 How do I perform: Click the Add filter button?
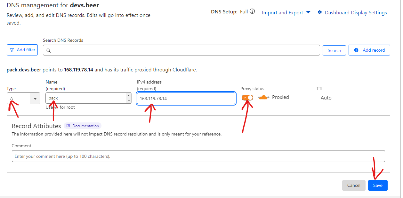22,50
